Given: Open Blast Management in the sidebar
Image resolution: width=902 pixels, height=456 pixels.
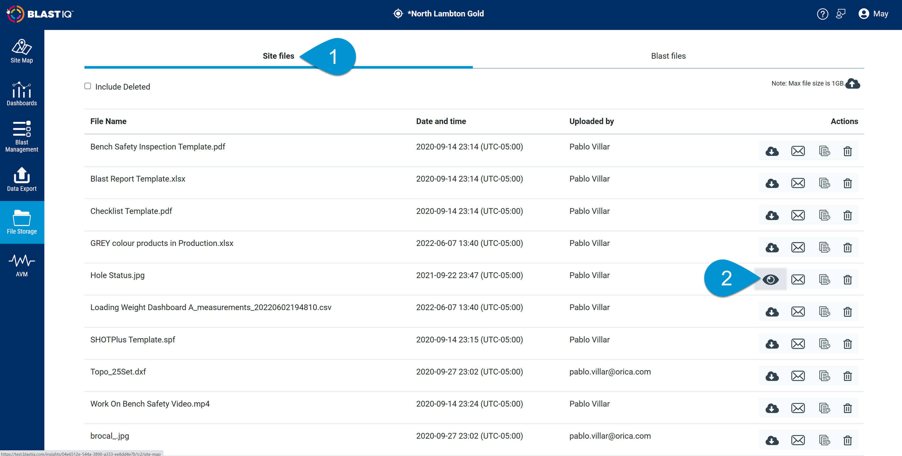Looking at the screenshot, I should (22, 136).
